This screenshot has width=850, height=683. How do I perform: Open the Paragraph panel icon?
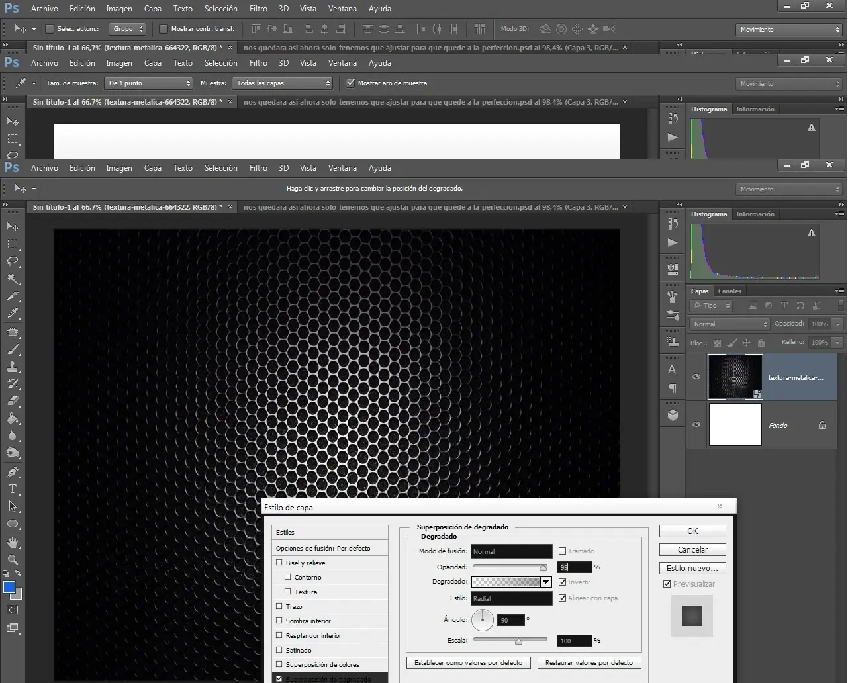click(x=673, y=388)
